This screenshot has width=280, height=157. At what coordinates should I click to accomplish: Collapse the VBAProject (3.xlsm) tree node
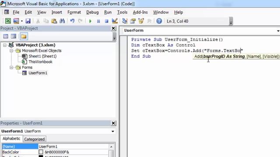coord(5,45)
